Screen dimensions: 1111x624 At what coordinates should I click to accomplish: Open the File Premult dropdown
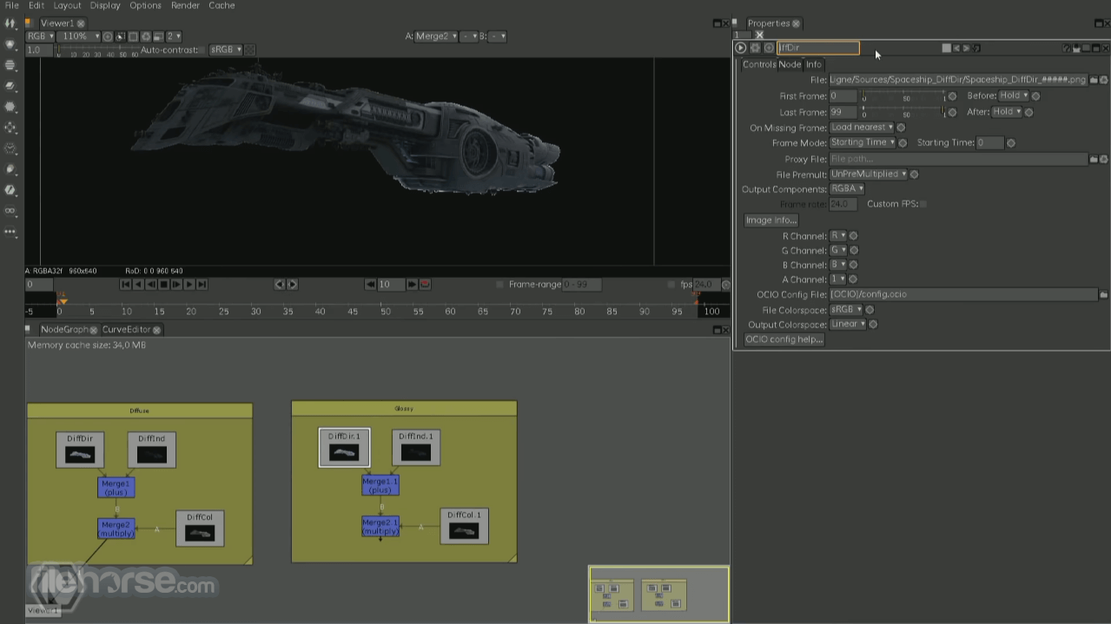pyautogui.click(x=868, y=174)
